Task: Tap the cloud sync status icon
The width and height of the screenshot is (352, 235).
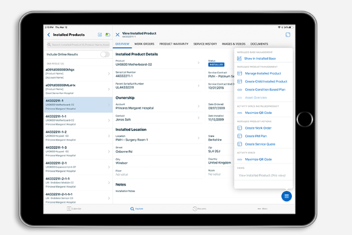Action: [108, 35]
